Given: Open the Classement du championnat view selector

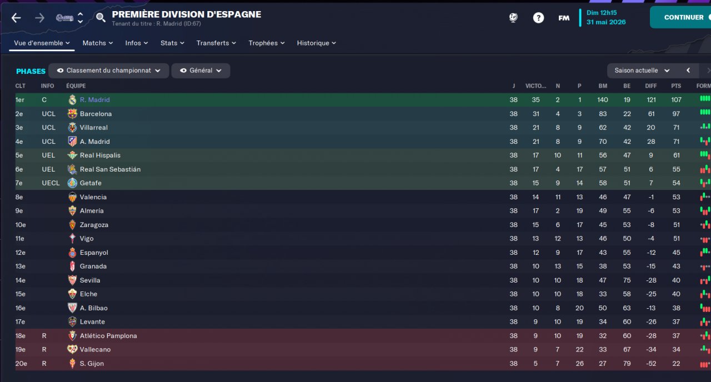Looking at the screenshot, I should (x=109, y=71).
